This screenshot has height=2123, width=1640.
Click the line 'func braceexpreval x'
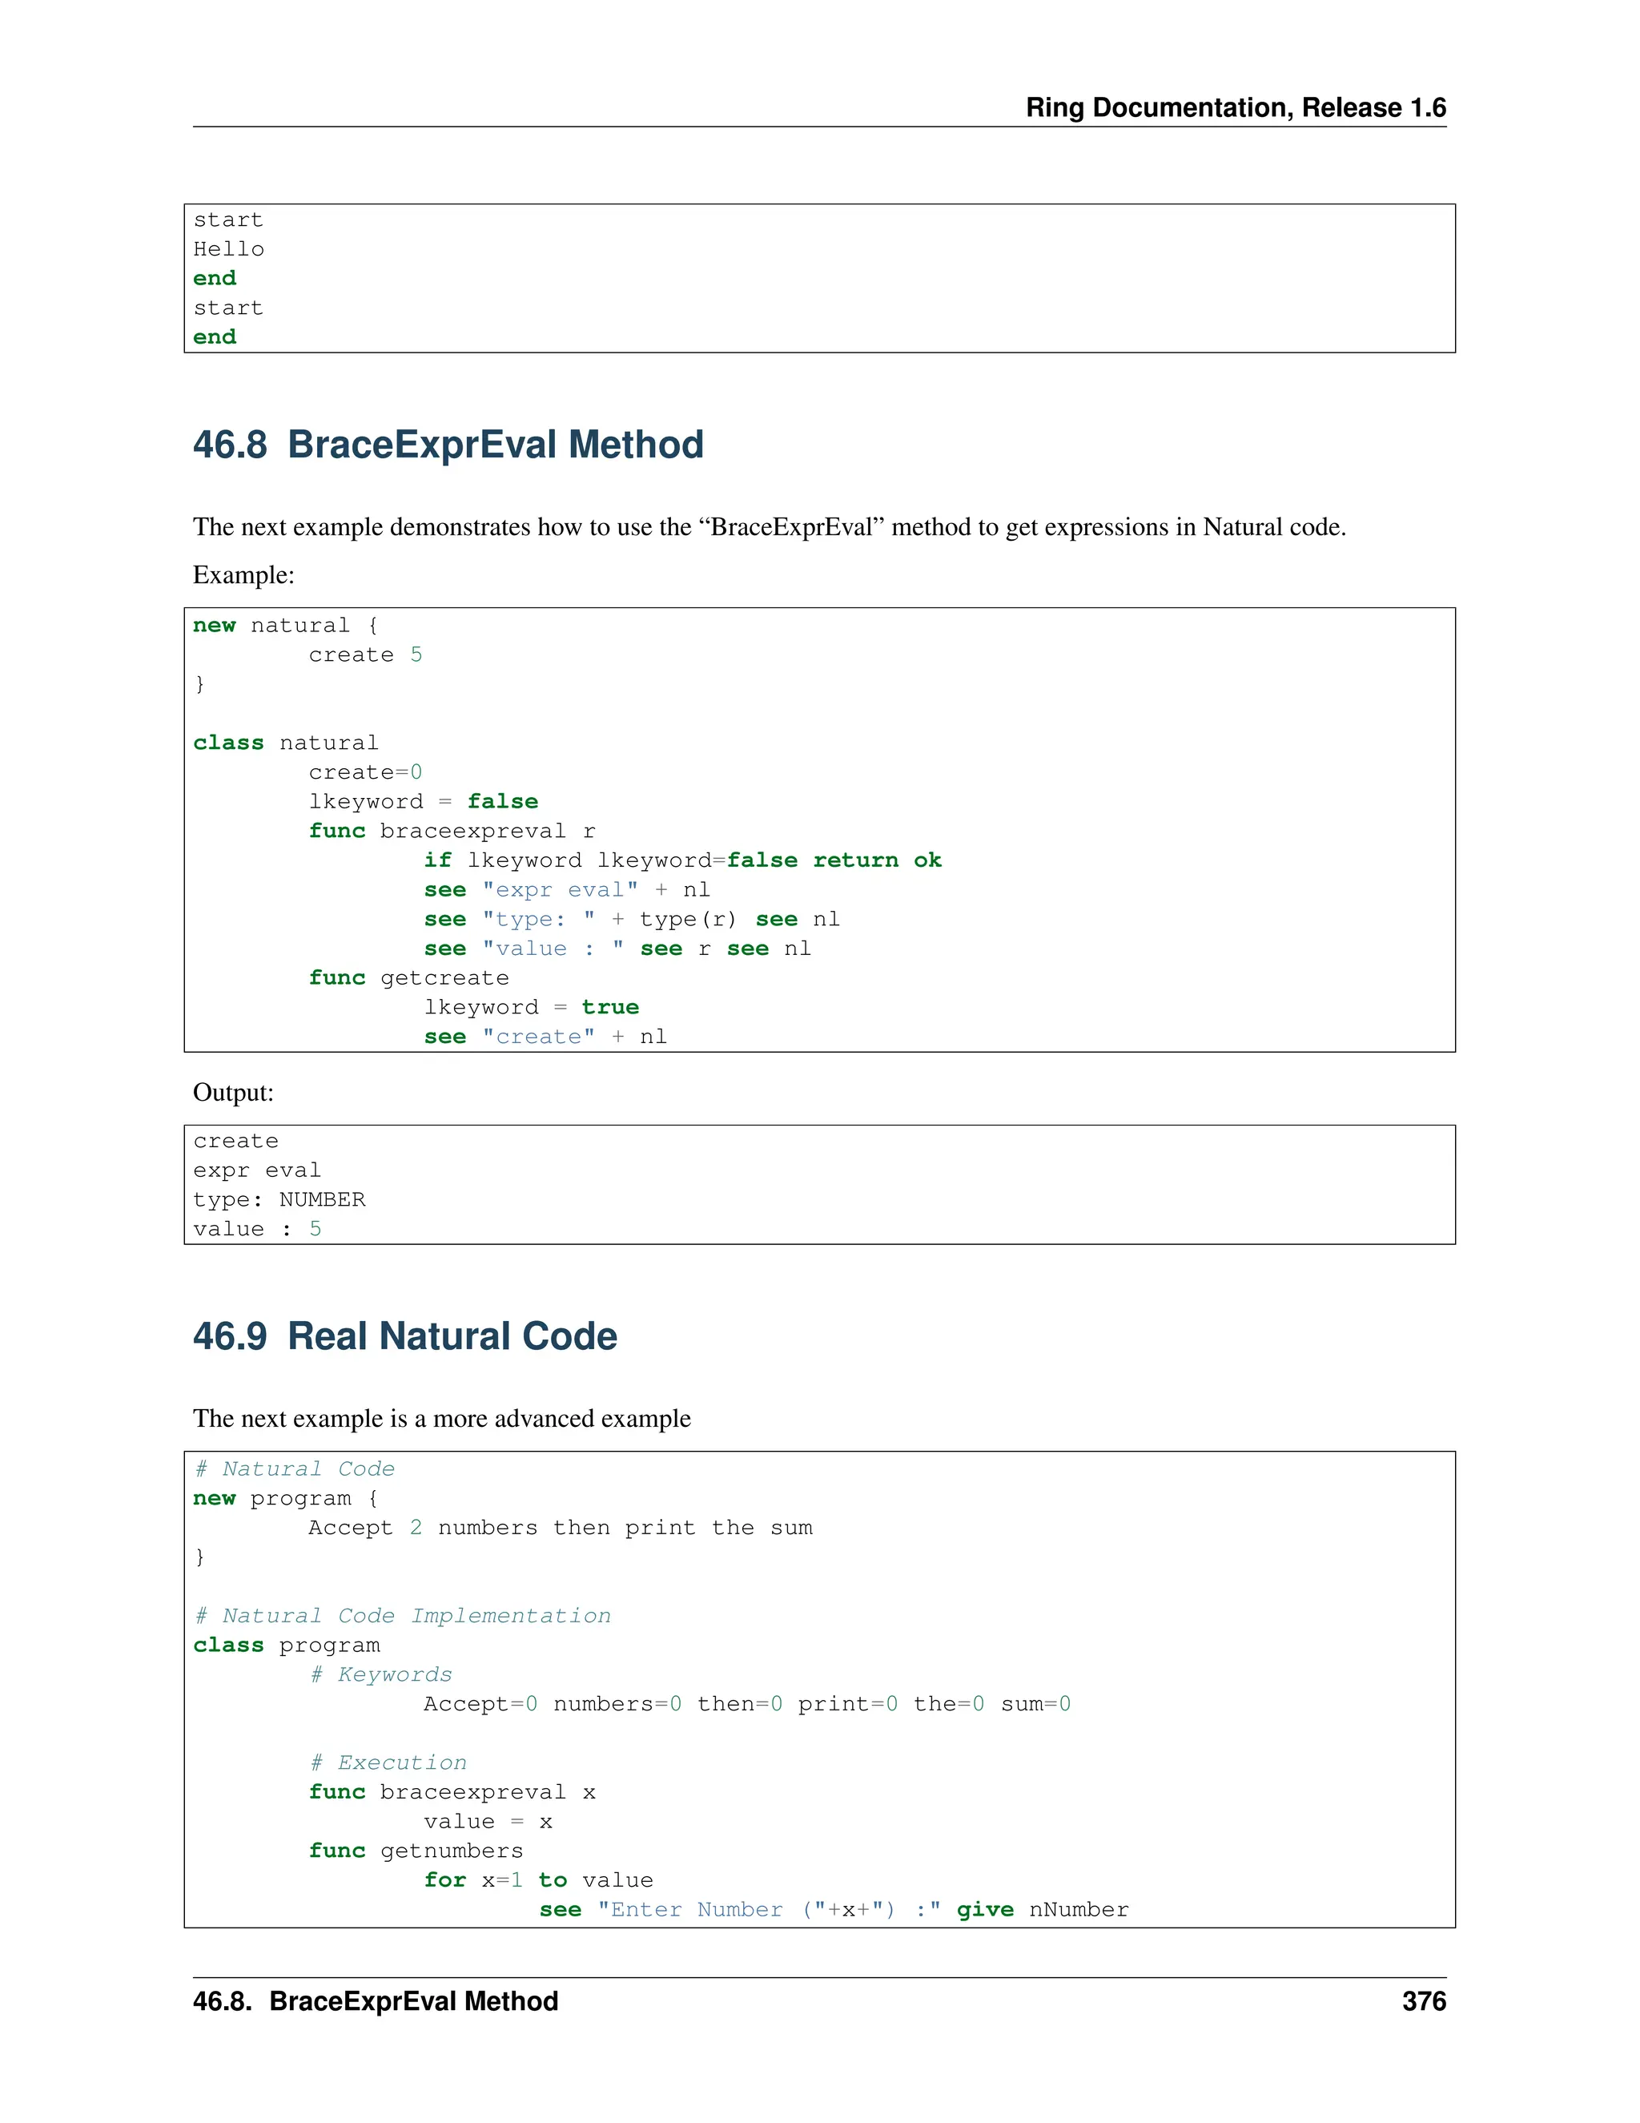click(x=452, y=1791)
